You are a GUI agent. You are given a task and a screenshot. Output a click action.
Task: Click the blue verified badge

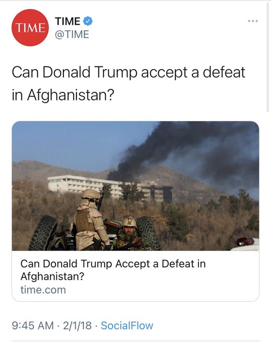[88, 21]
